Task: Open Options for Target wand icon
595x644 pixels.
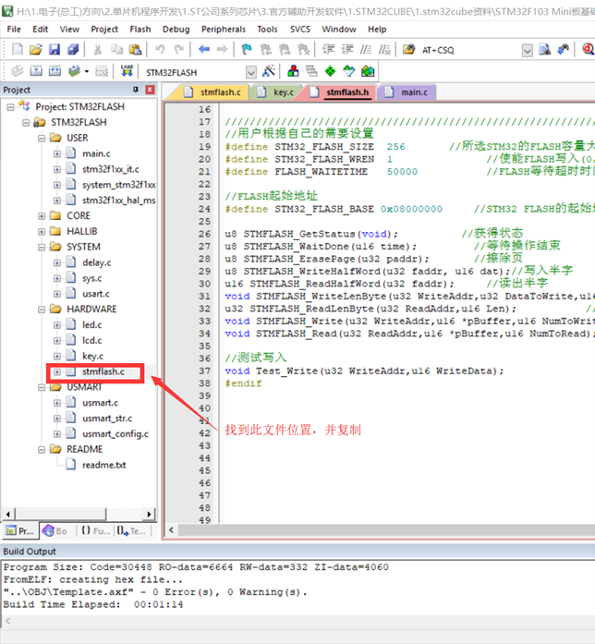Action: click(269, 70)
